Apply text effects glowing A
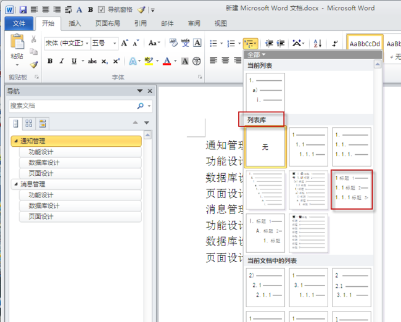This screenshot has width=401, height=322. pyautogui.click(x=133, y=61)
